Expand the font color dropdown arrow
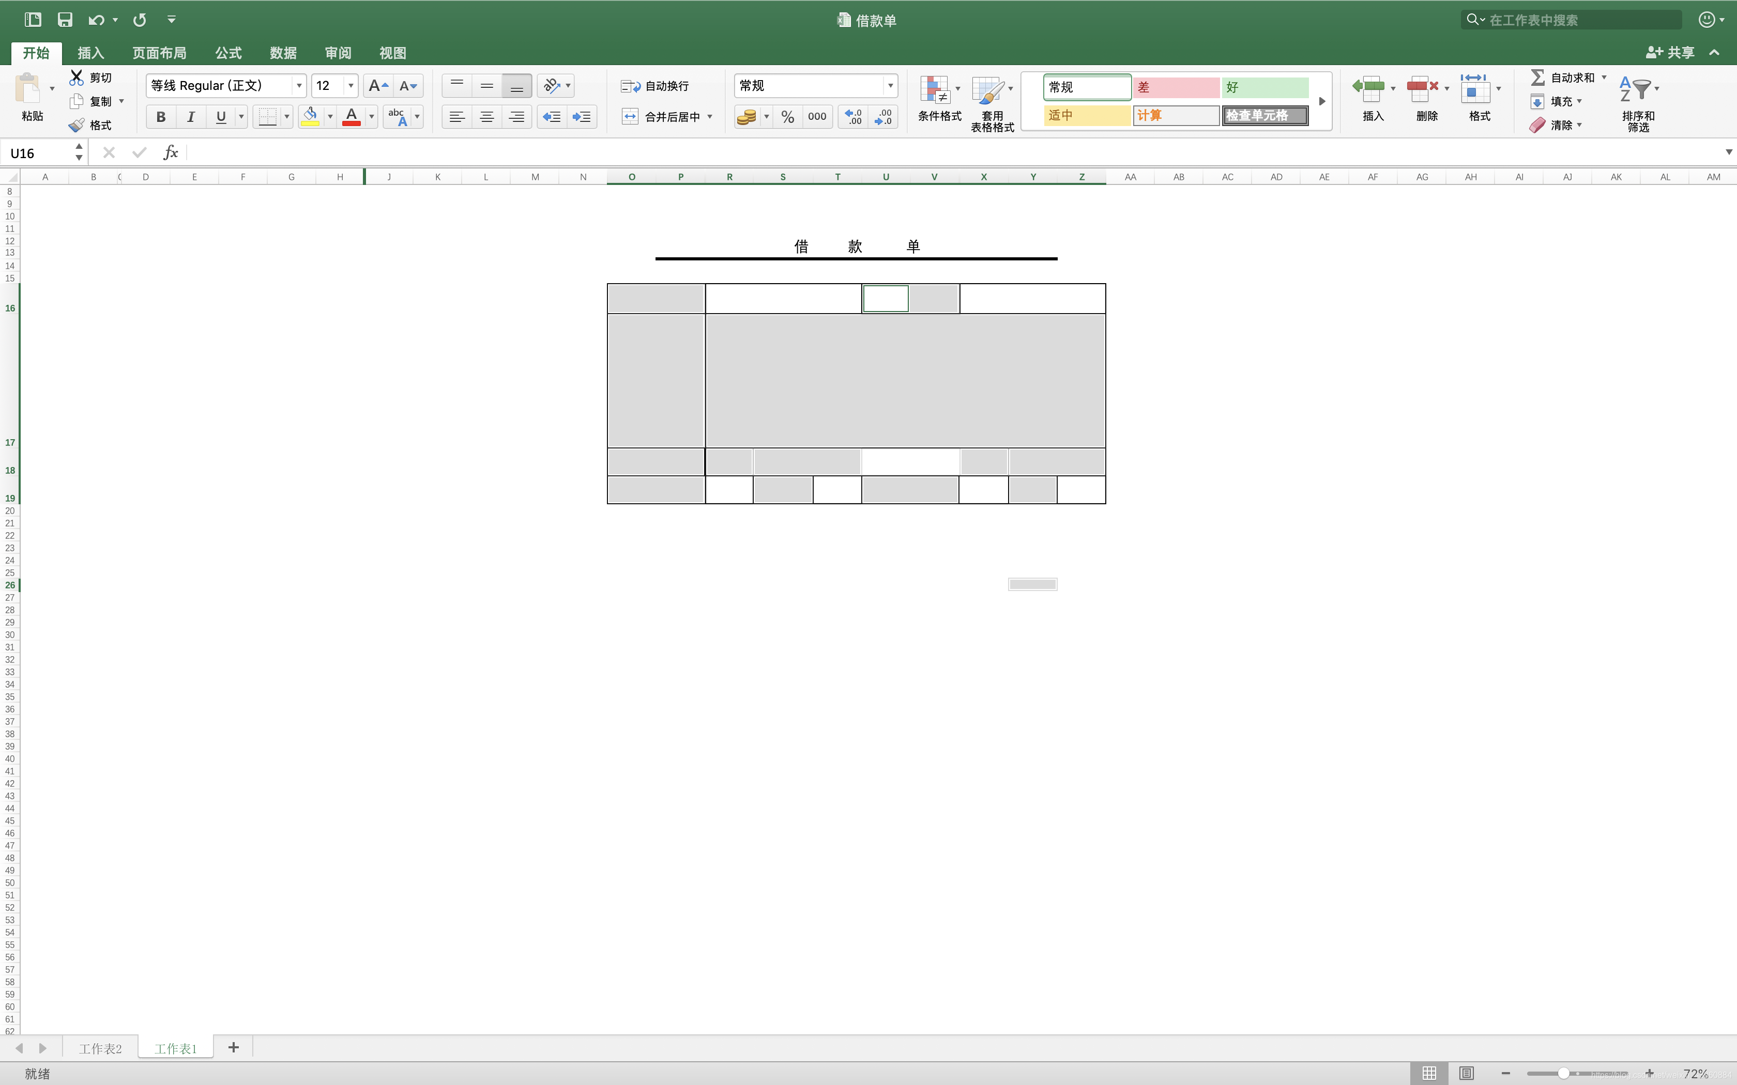 (x=372, y=116)
